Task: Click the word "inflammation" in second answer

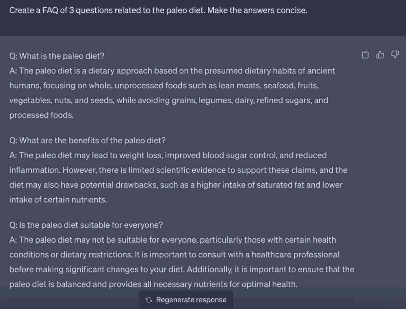Action: point(35,170)
